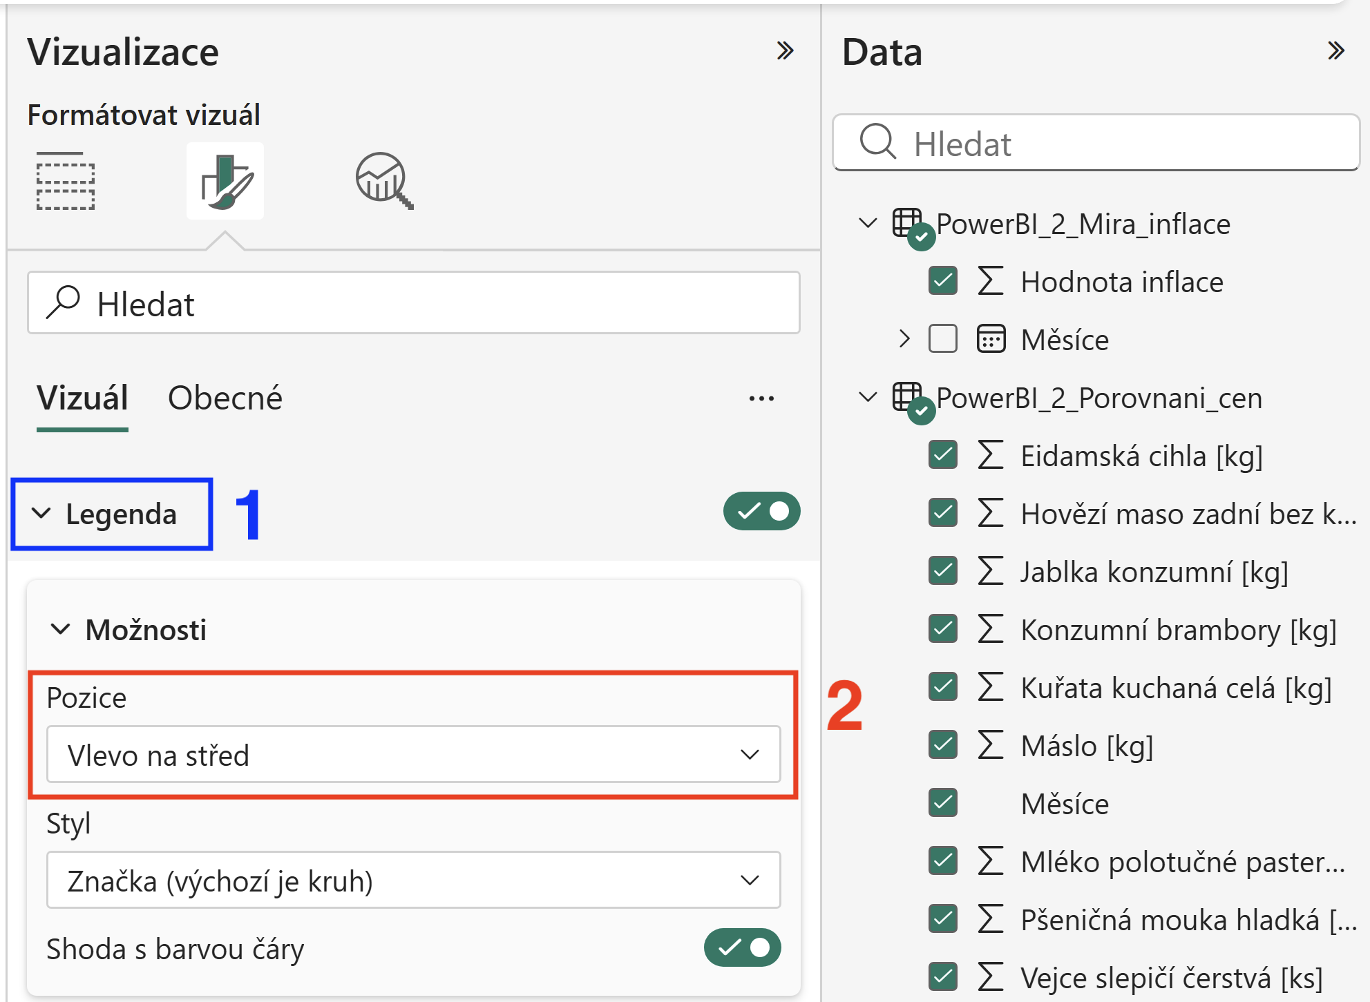The width and height of the screenshot is (1370, 1002).
Task: Open the Analytics magnifier icon
Action: pos(384,181)
